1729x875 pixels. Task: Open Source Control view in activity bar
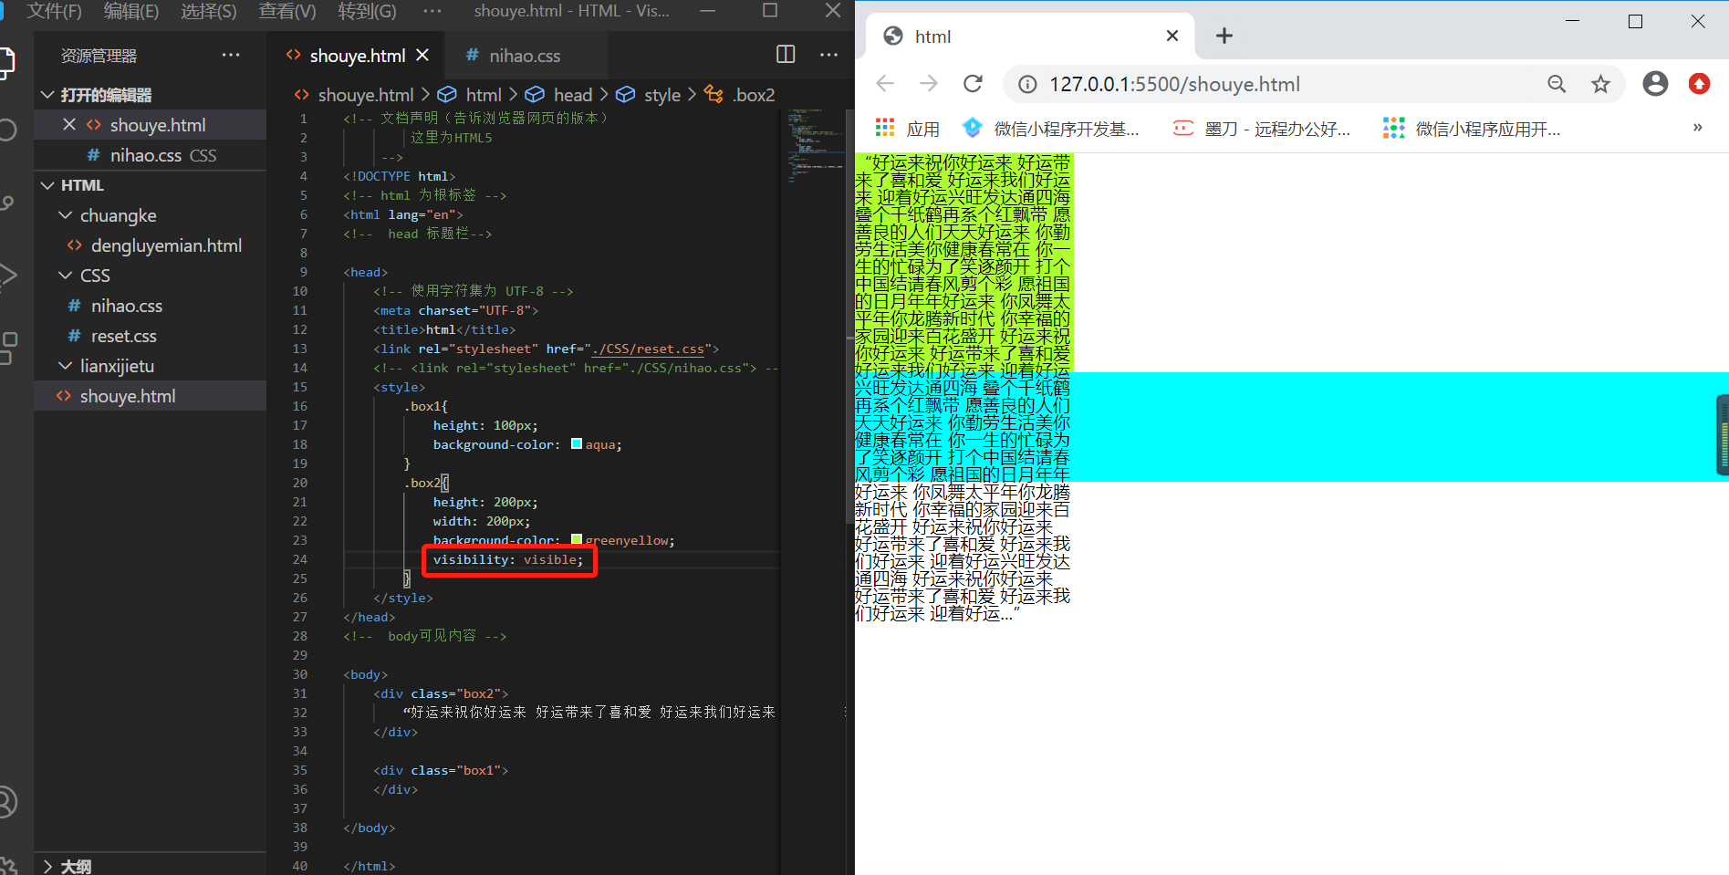[x=7, y=203]
